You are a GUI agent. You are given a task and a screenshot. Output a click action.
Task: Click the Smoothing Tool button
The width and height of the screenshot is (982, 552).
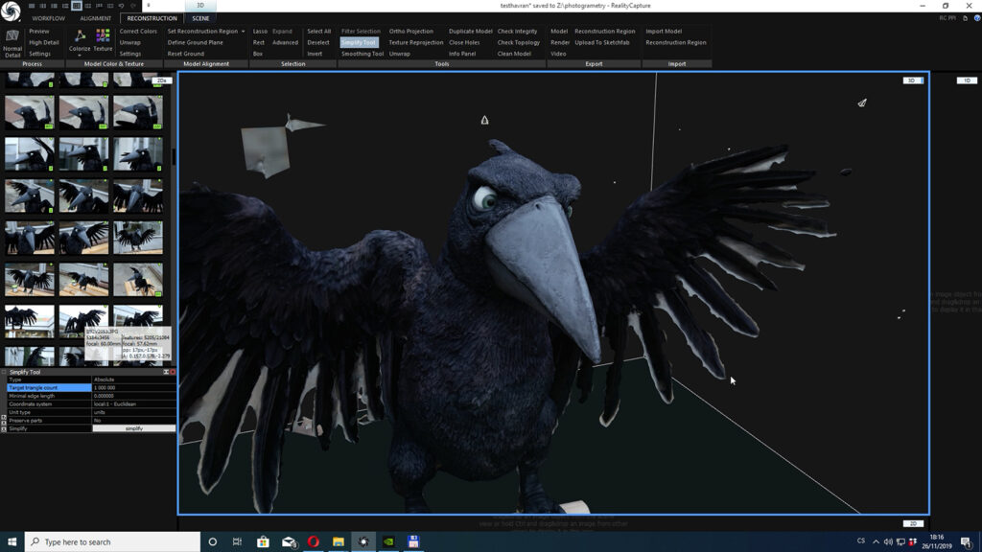tap(362, 54)
